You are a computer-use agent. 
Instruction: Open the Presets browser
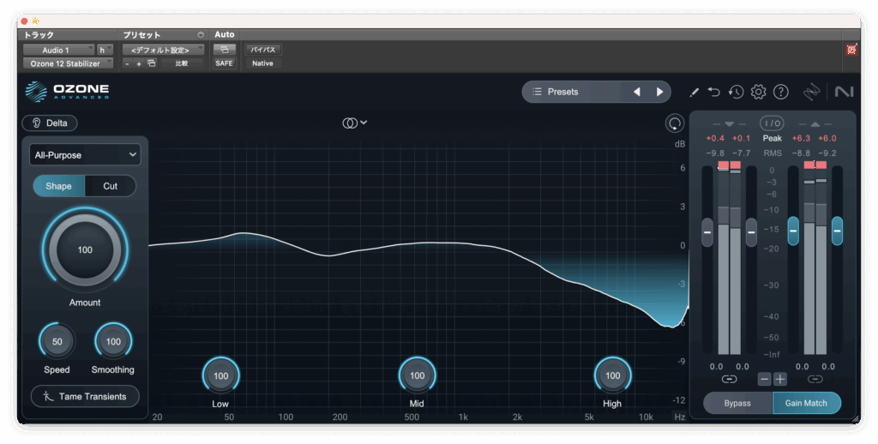pos(572,92)
